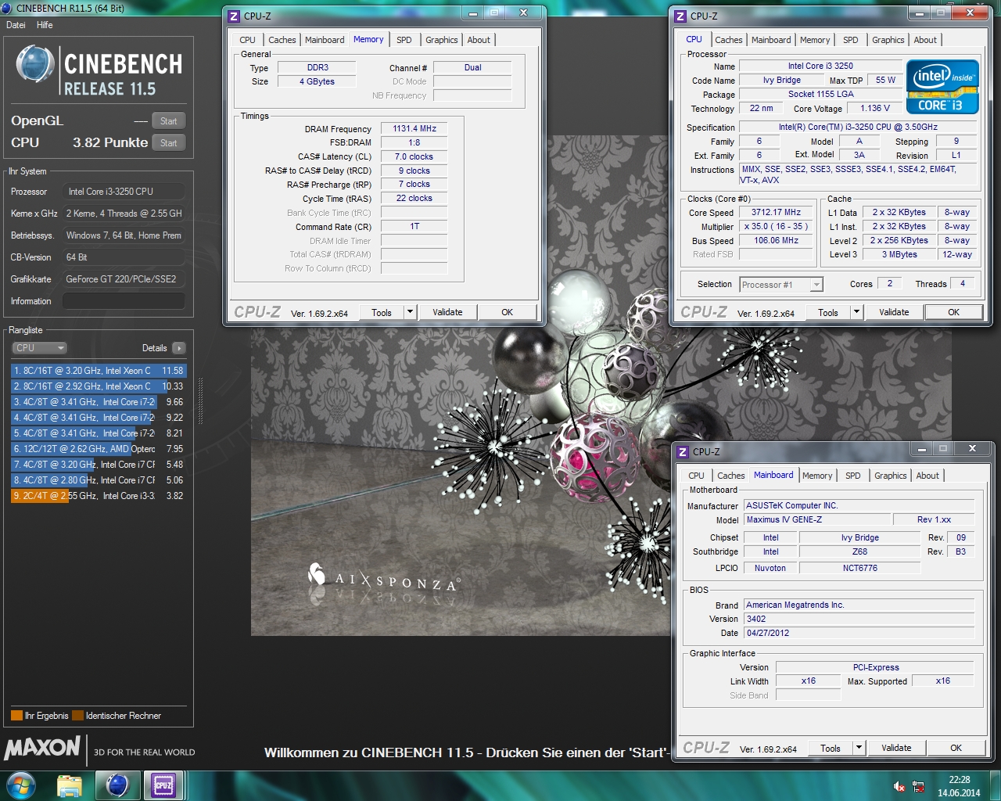Click the DRAM Frequency value 1131.4 MHz

(414, 128)
